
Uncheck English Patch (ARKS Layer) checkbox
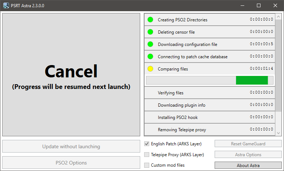pyautogui.click(x=147, y=144)
